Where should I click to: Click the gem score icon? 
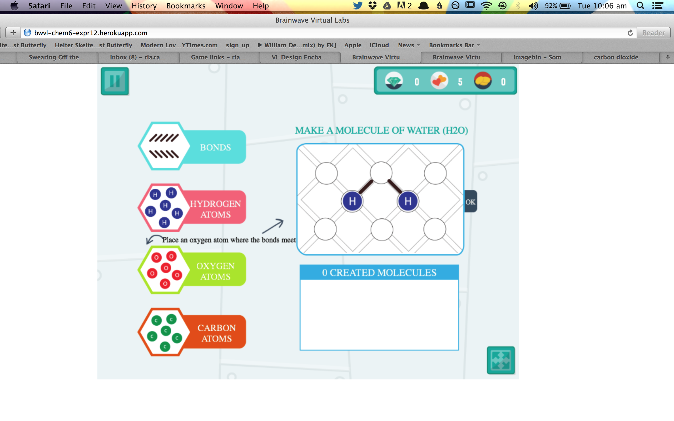pos(394,81)
